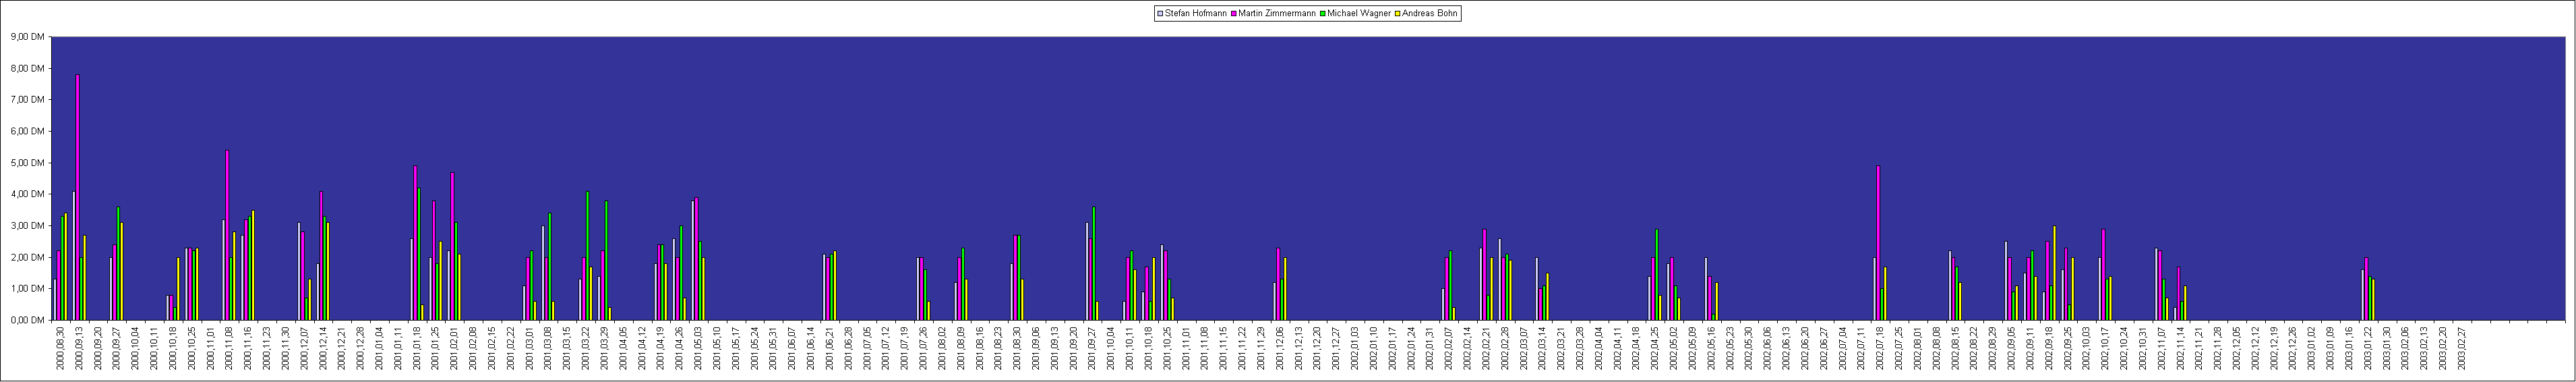Click the "2003,02,13" date axis label
The height and width of the screenshot is (382, 2576).
point(2425,348)
